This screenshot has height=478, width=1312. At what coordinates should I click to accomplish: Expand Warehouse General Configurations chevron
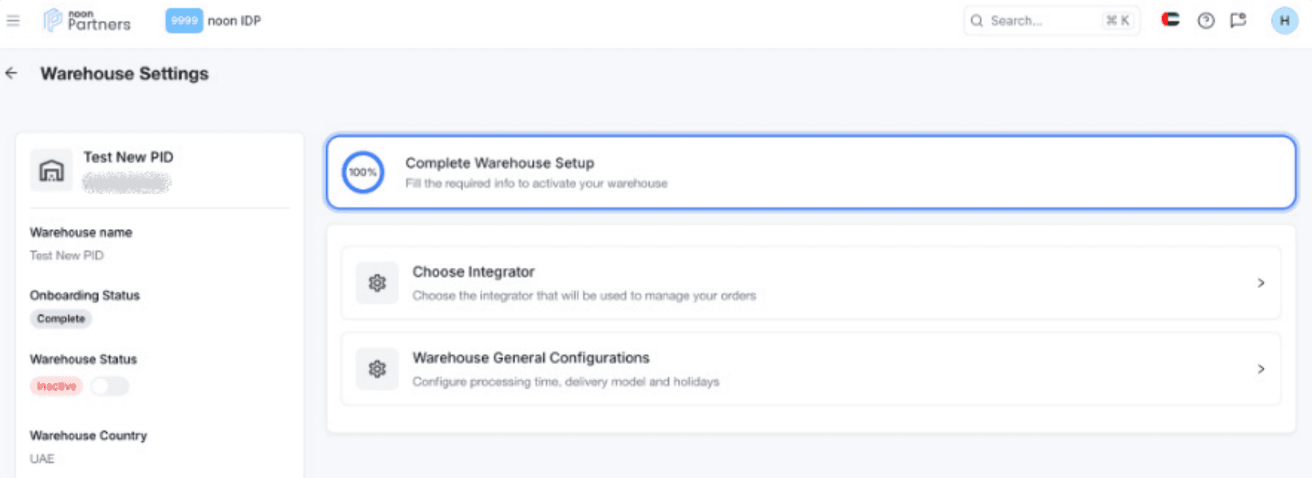click(x=1261, y=368)
